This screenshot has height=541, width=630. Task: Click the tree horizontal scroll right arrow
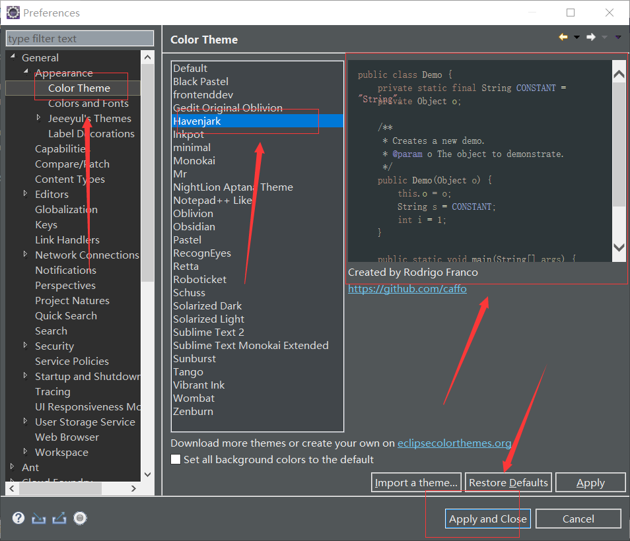[x=134, y=488]
